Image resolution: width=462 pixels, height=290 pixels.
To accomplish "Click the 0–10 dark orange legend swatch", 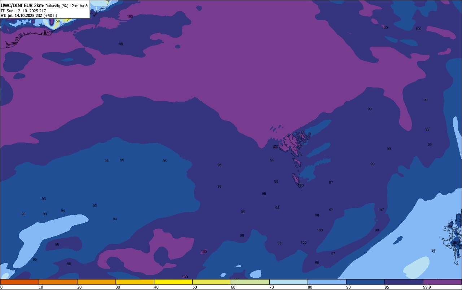I will coord(19,282).
